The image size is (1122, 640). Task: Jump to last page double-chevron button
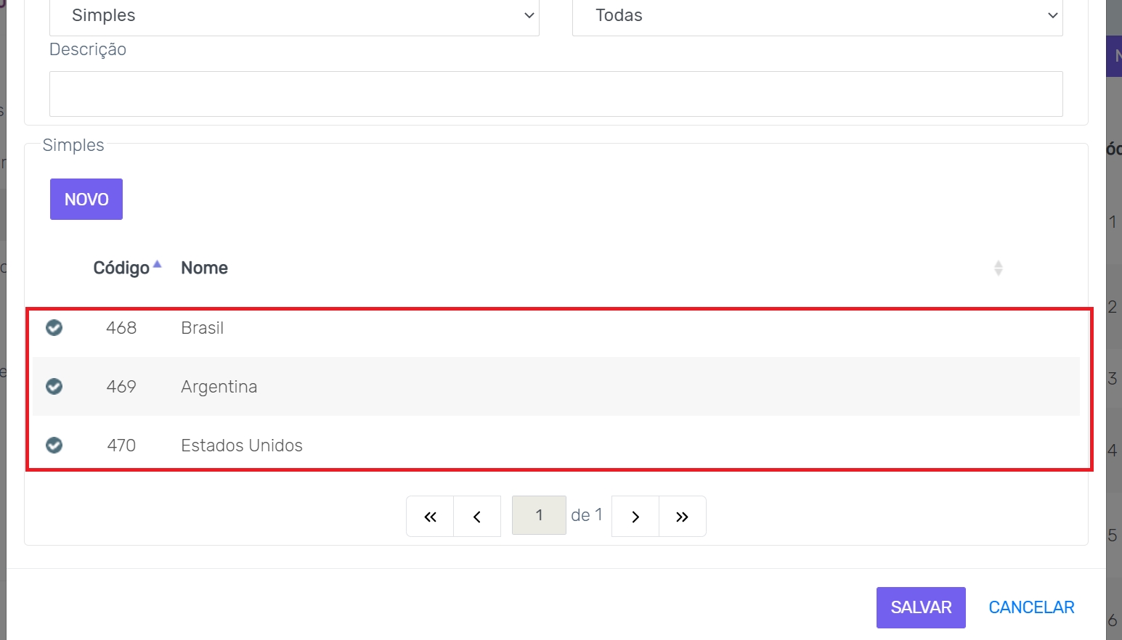pyautogui.click(x=682, y=517)
